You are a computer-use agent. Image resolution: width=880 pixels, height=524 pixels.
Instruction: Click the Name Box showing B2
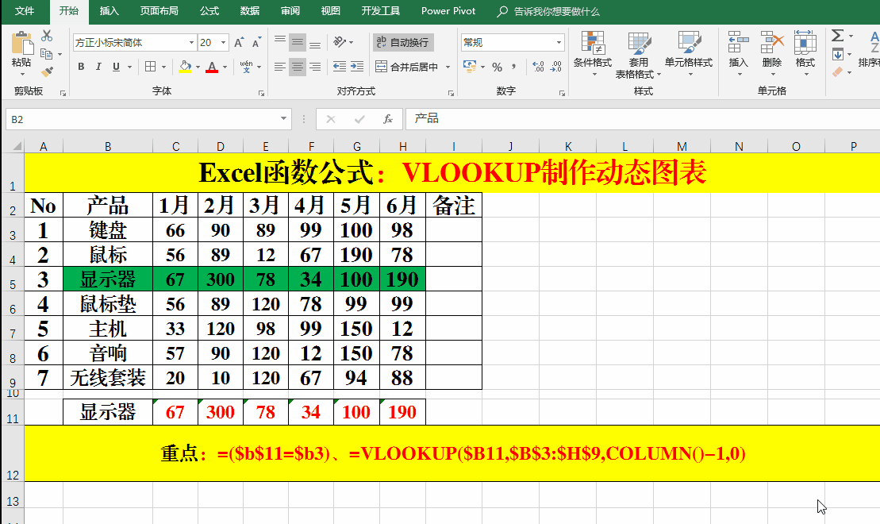(x=143, y=119)
